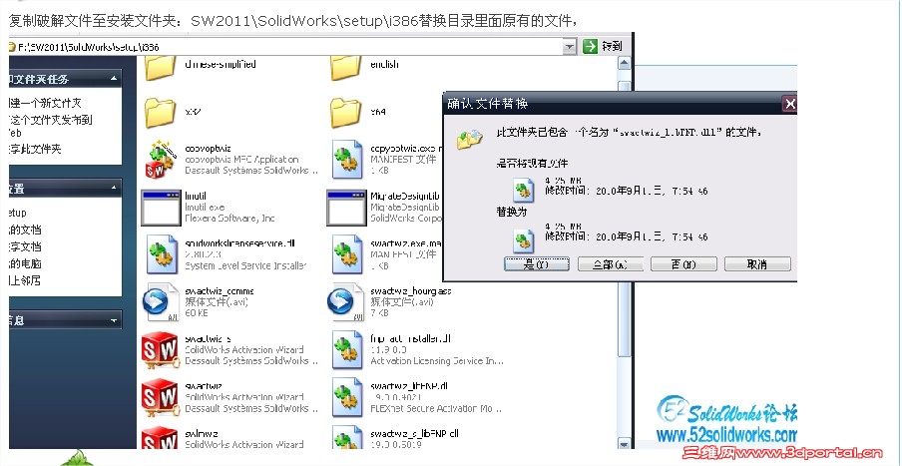This screenshot has height=466, width=902.
Task: Select the swactwiz_s_libFNP.dll file icon
Action: (x=347, y=437)
